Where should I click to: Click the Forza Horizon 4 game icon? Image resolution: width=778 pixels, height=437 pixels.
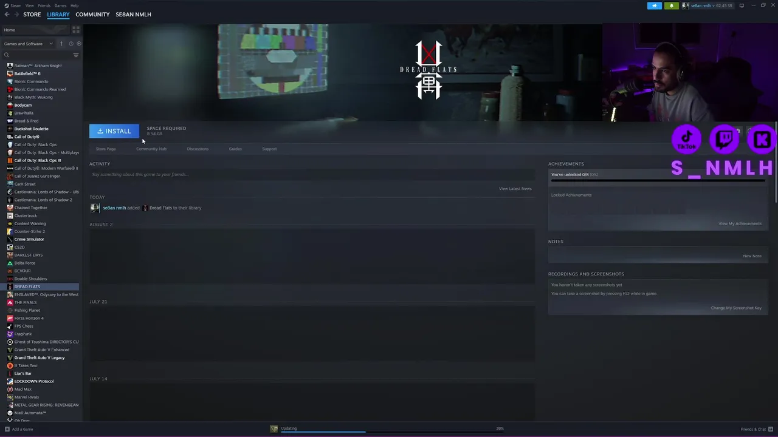[10, 318]
